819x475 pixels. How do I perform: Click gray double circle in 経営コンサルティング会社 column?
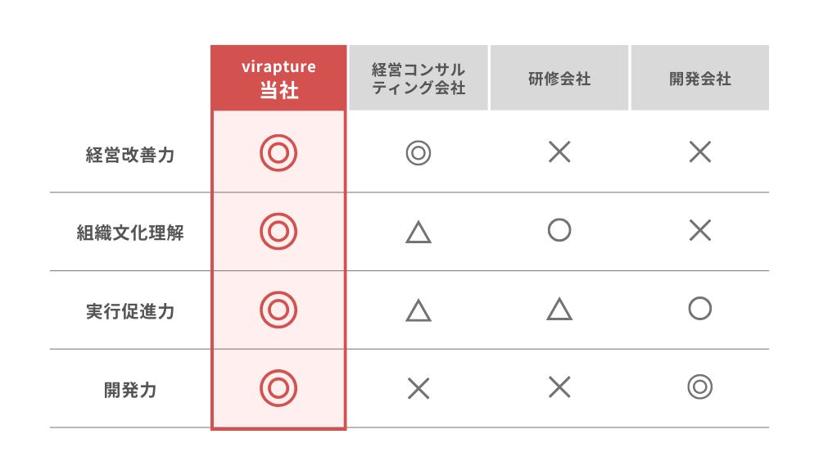pyautogui.click(x=419, y=153)
